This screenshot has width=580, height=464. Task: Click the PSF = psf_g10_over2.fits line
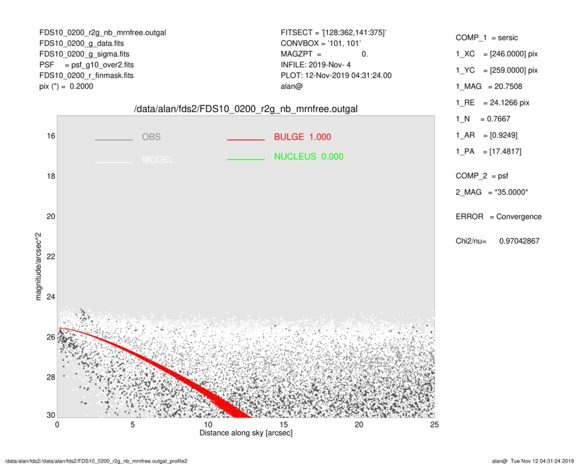coord(87,65)
